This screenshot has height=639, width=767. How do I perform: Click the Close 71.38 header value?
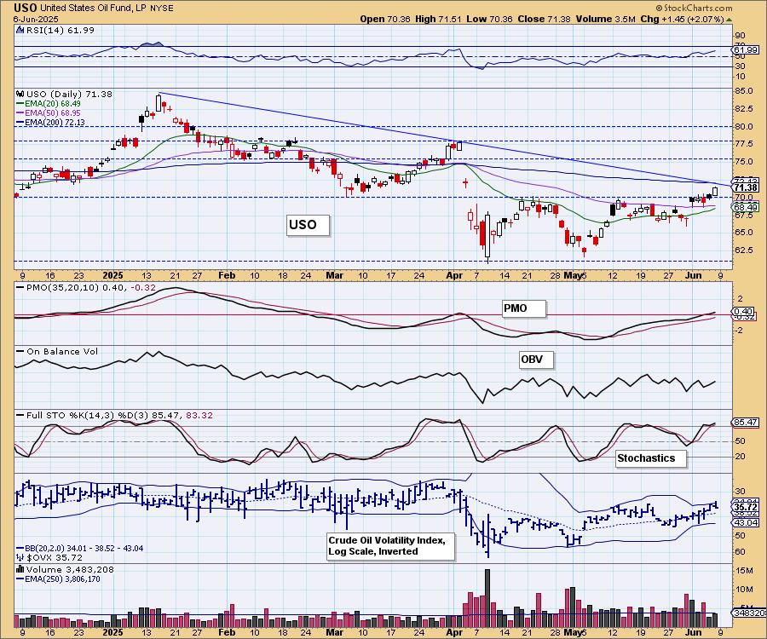[x=543, y=19]
